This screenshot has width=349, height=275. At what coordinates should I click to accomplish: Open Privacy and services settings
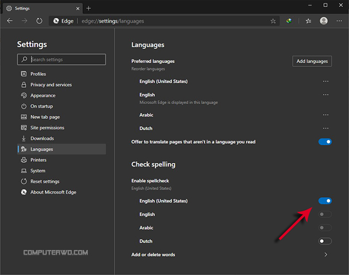click(62, 85)
